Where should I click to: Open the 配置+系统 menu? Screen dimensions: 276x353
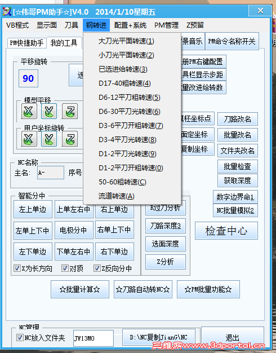(x=130, y=25)
